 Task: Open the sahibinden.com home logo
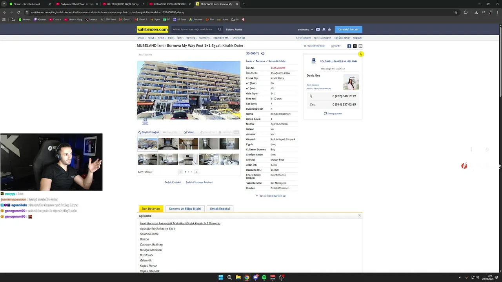coord(153,29)
